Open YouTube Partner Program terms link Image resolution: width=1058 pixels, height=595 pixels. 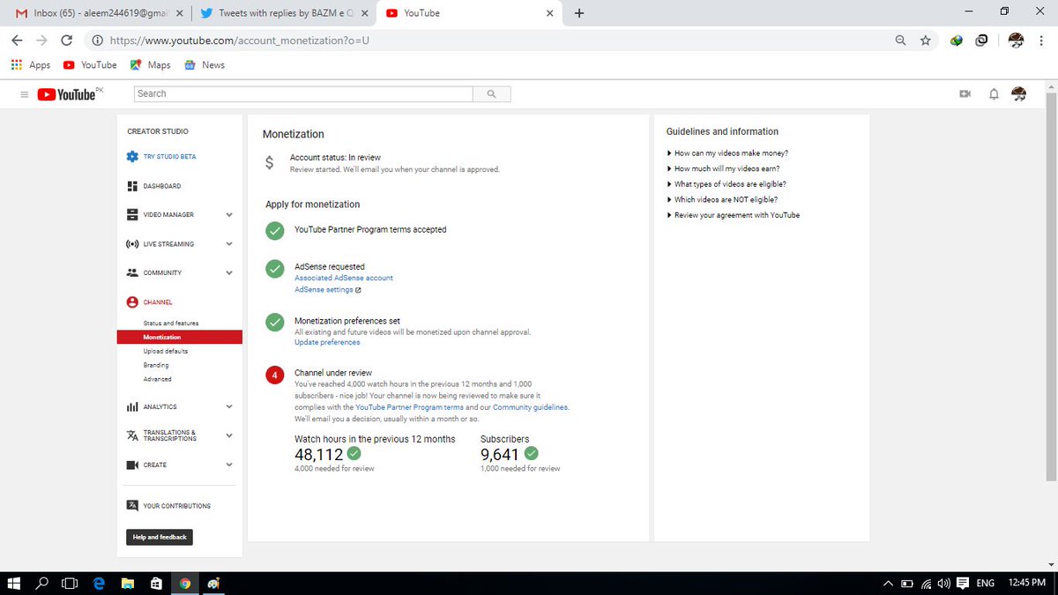(x=410, y=407)
